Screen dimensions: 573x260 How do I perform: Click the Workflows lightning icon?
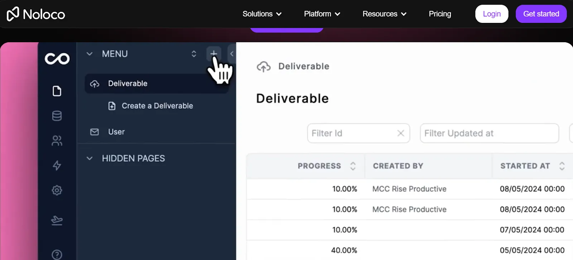(x=57, y=166)
